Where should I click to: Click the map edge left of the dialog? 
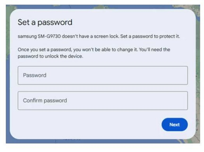click(x=7, y=68)
